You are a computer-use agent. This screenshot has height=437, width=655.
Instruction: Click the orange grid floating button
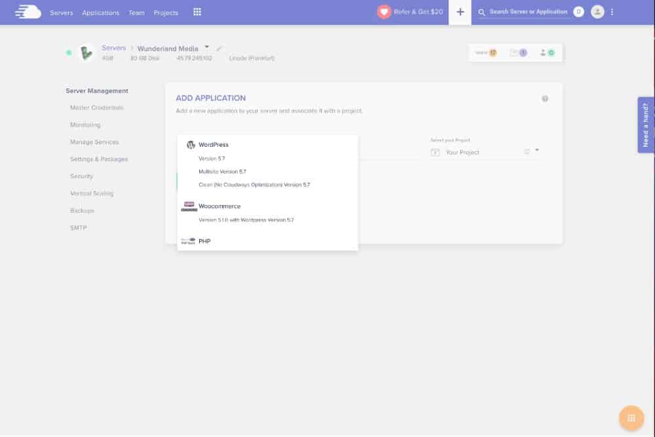(x=631, y=417)
